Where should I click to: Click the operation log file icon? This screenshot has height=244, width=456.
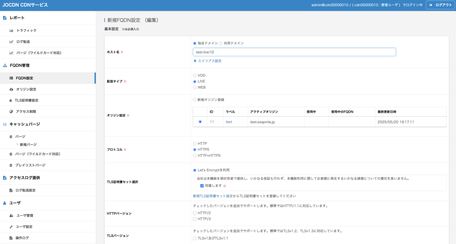(x=11, y=238)
